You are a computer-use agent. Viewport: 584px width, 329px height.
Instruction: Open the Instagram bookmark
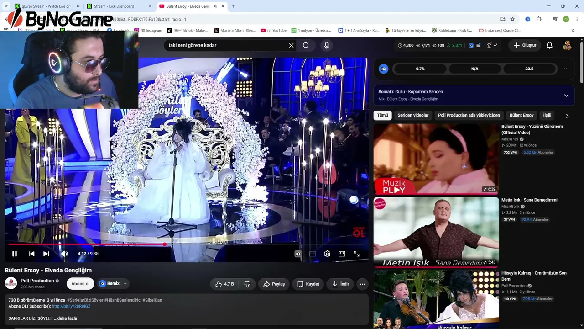coord(148,31)
